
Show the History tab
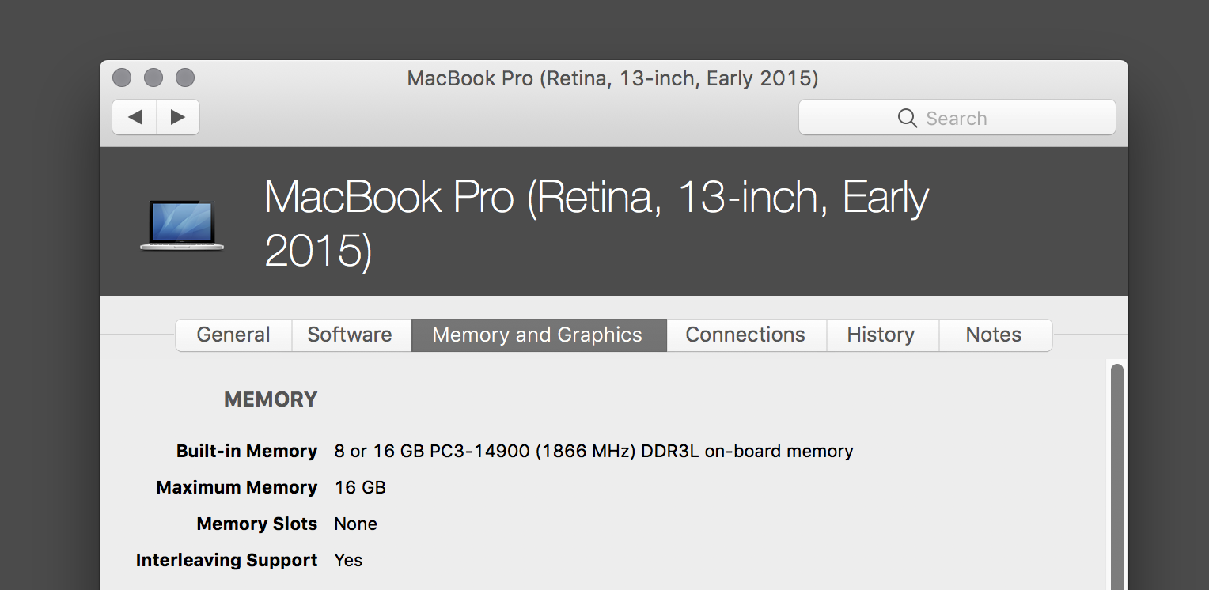point(881,335)
